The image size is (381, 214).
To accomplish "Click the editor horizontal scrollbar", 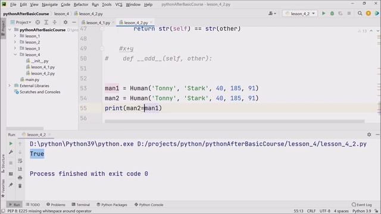I will [235, 121].
